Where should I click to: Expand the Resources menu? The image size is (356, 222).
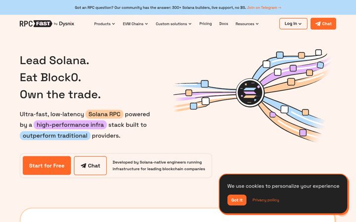247,24
